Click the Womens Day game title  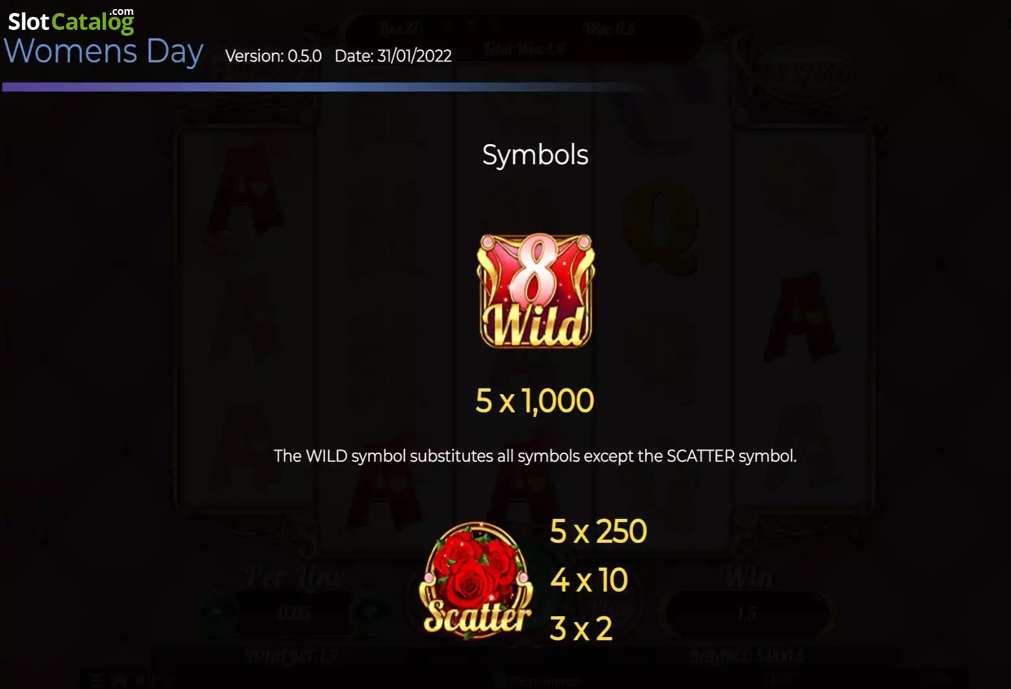pyautogui.click(x=104, y=52)
